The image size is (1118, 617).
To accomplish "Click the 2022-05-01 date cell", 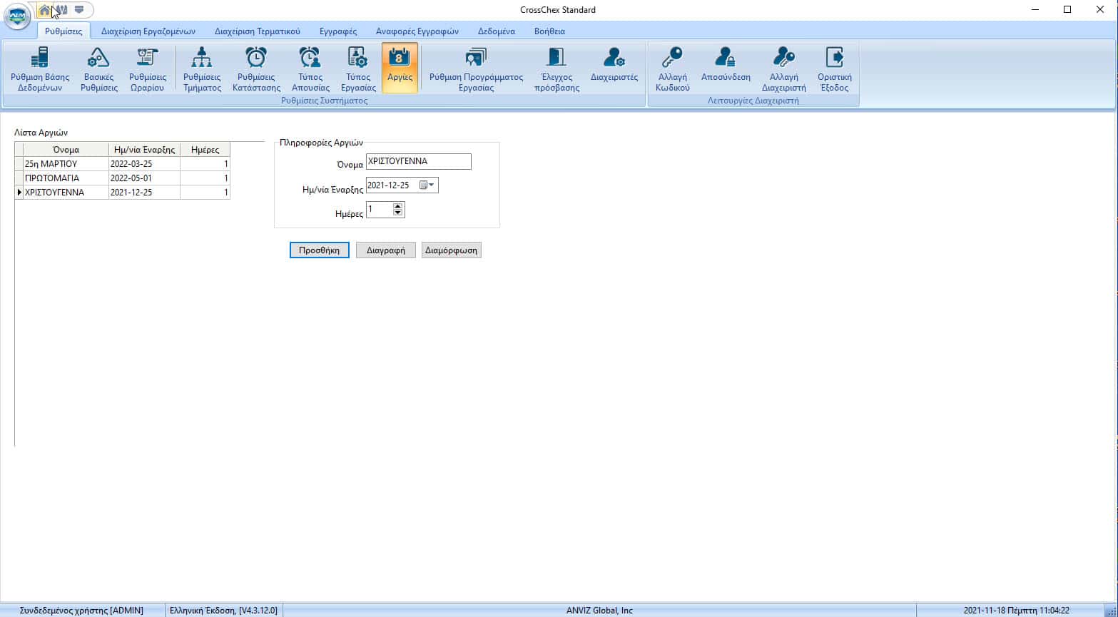I will 145,178.
